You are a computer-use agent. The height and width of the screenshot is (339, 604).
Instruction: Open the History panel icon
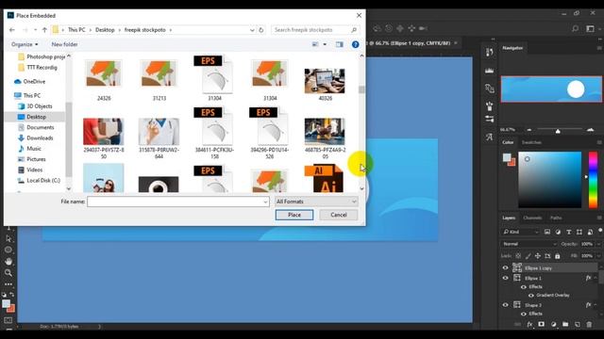pos(489,52)
